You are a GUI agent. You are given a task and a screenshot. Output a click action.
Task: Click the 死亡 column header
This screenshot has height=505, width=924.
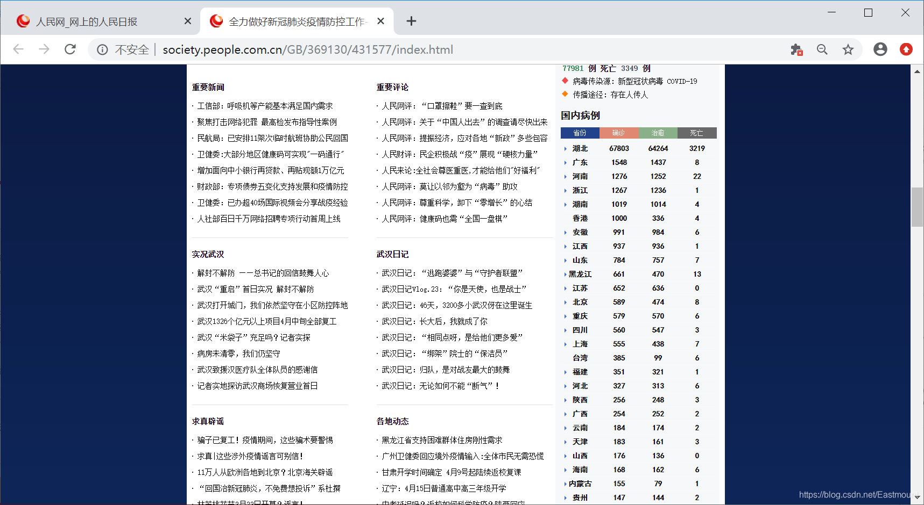pyautogui.click(x=697, y=133)
